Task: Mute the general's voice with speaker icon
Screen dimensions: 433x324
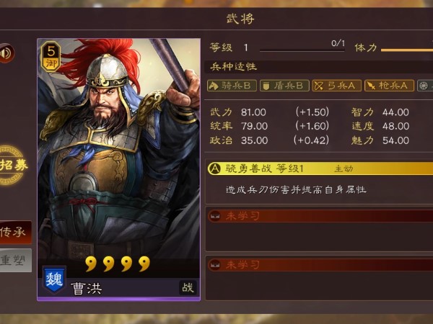Action: pyautogui.click(x=6, y=53)
